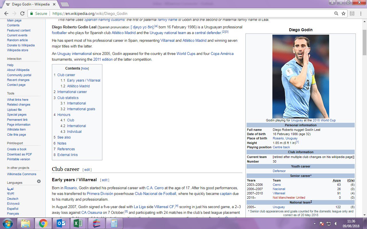Click the volume speaker tray icon
Viewport: 367px width, 229px height.
335,224
